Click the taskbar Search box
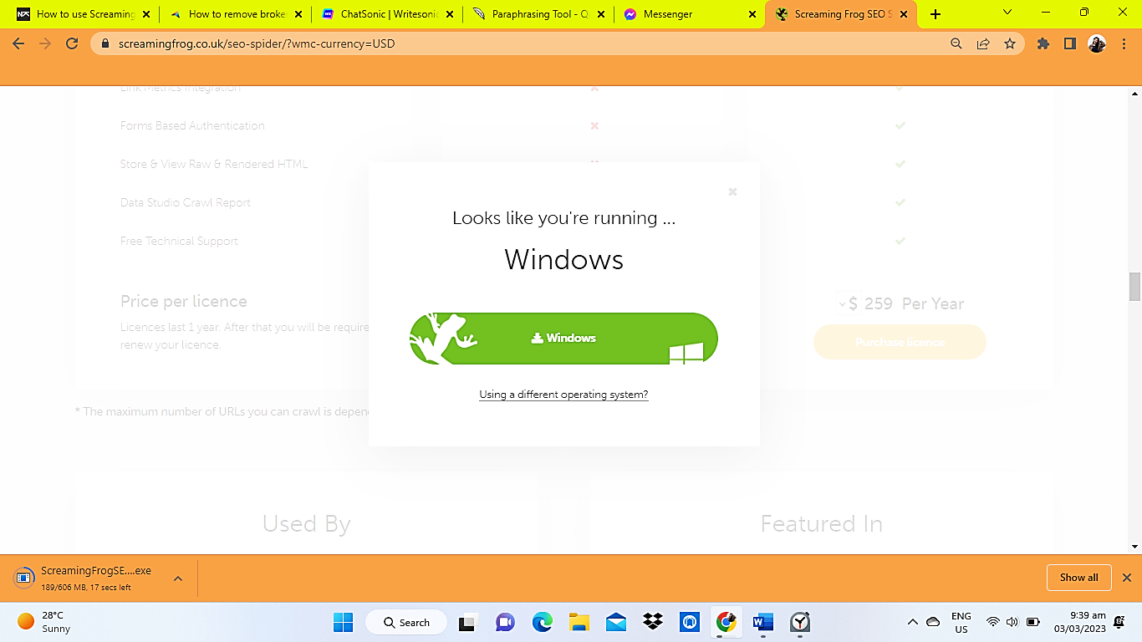 406,622
